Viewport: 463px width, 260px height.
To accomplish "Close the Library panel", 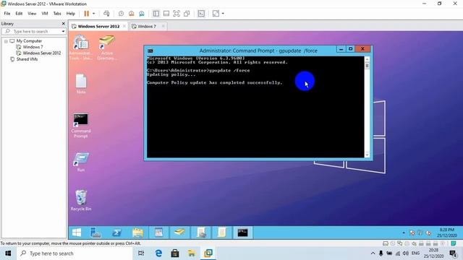I will pyautogui.click(x=63, y=24).
